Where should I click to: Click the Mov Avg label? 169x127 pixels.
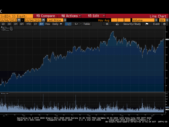104,20
